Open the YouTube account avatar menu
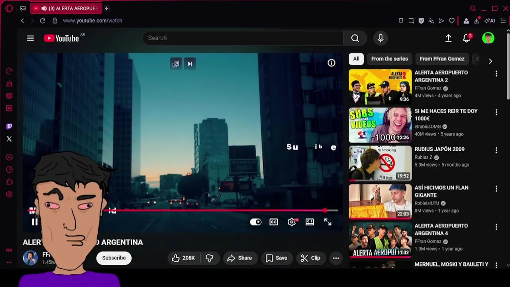 pos(488,38)
